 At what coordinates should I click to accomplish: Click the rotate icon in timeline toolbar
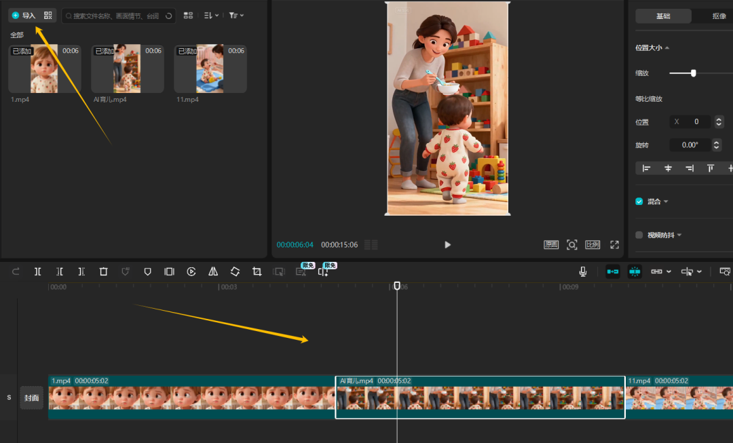235,271
